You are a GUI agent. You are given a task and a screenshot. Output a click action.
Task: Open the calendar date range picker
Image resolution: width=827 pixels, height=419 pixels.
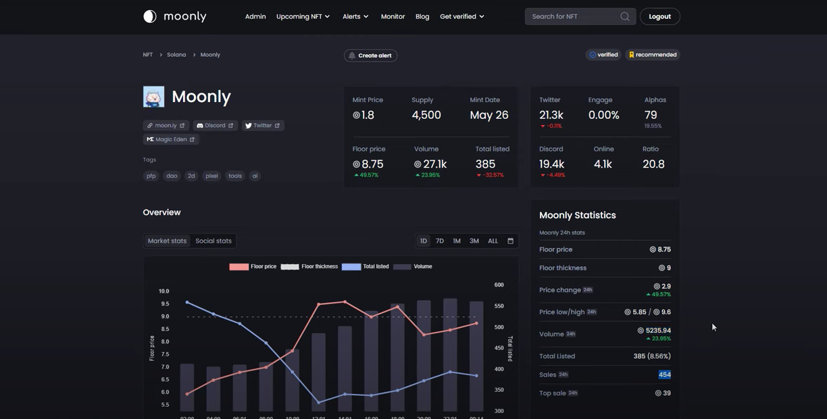(x=510, y=241)
